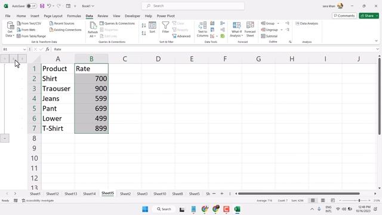Open What-If Analysis menu
The height and width of the screenshot is (215, 382).
(236, 29)
